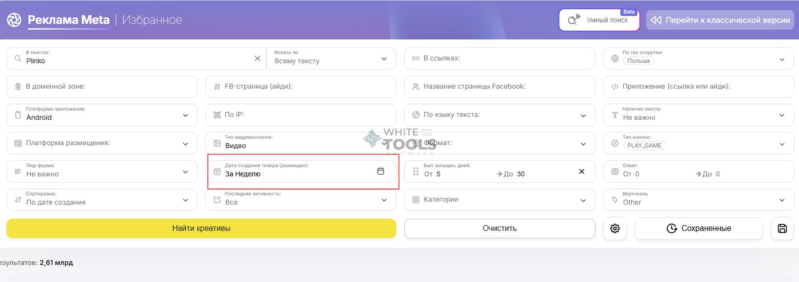Clear the Plinko text with X icon
The width and height of the screenshot is (799, 282).
[257, 59]
